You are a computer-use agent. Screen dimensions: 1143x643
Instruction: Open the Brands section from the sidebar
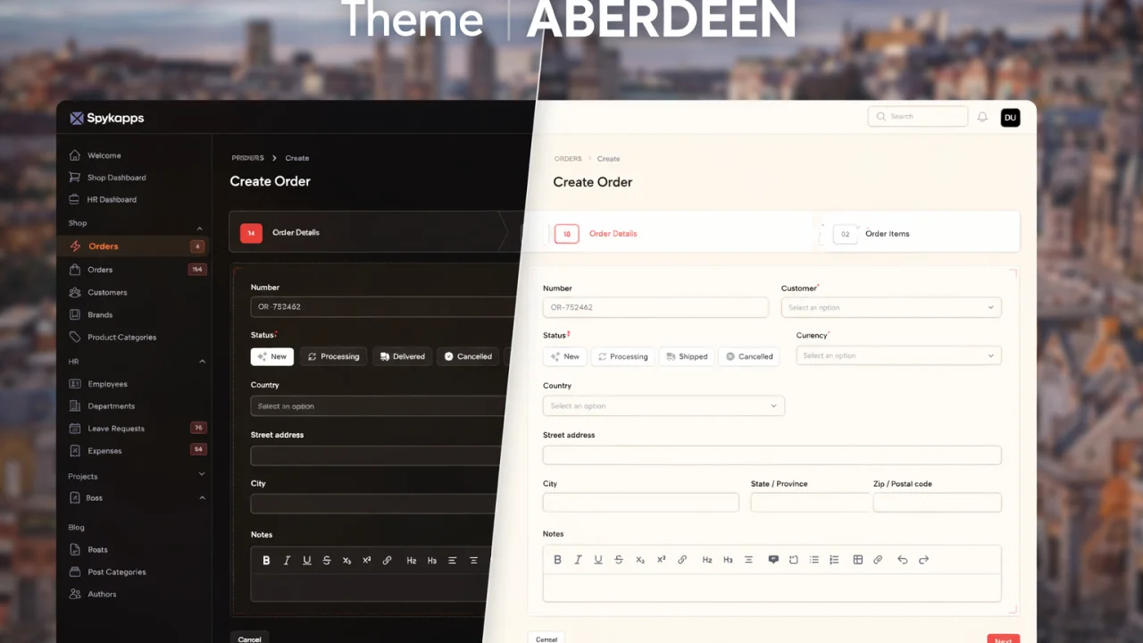(101, 314)
